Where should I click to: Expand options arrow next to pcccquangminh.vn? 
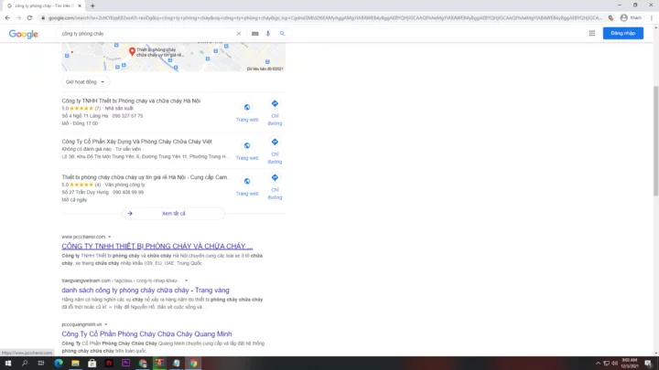pyautogui.click(x=106, y=324)
